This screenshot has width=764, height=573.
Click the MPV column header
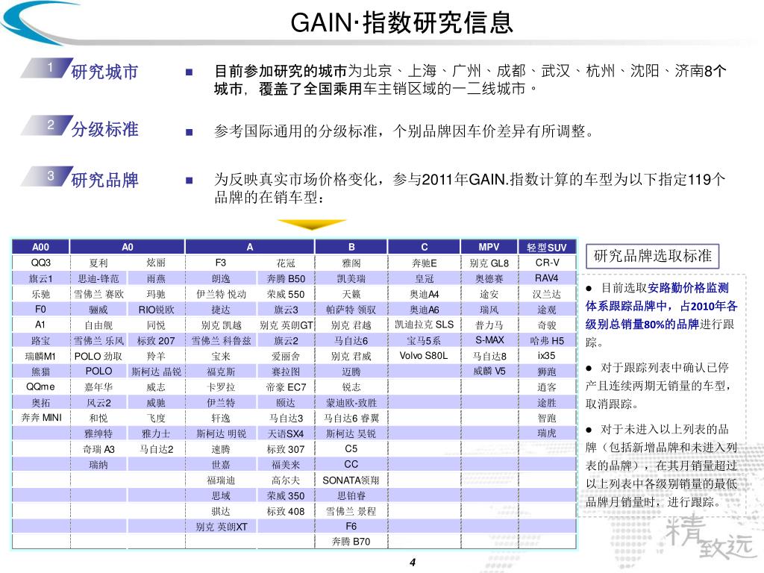pos(489,247)
